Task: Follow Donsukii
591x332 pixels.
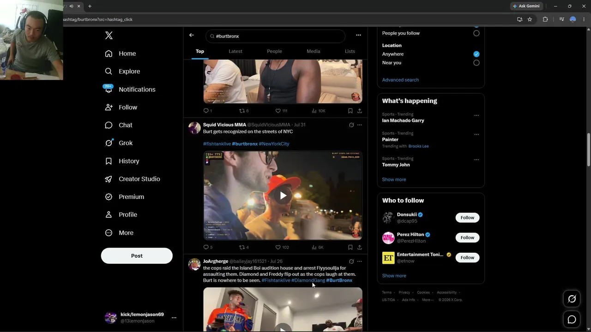Action: (x=467, y=218)
